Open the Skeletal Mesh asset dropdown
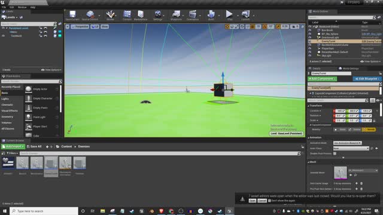The height and width of the screenshot is (215, 383). pyautogui.click(x=363, y=170)
